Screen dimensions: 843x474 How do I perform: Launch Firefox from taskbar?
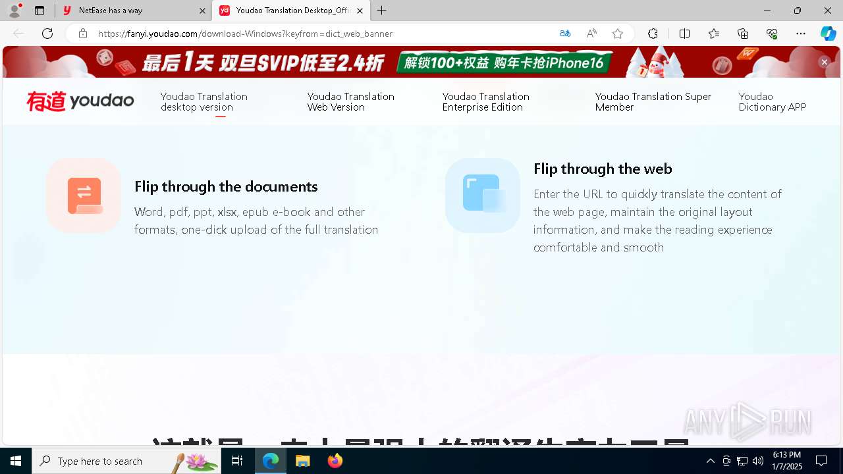(335, 461)
